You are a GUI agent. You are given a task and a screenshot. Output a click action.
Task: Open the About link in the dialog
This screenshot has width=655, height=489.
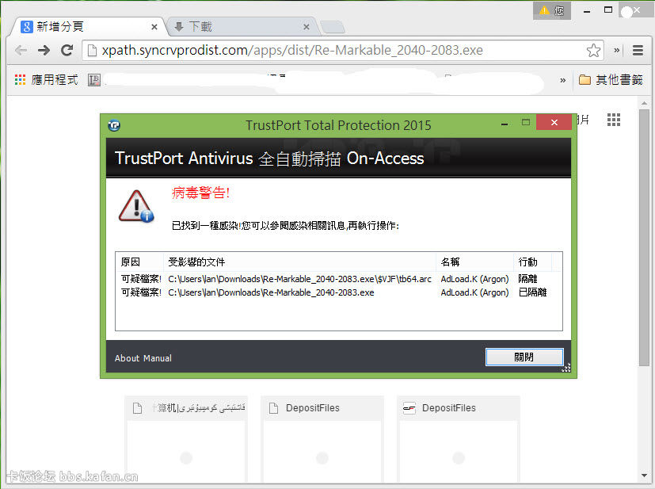click(127, 358)
